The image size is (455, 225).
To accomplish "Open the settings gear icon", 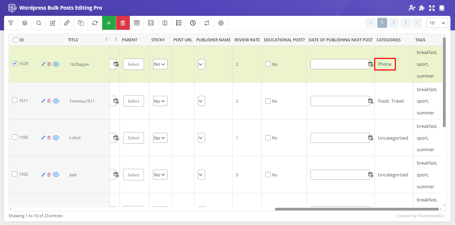I will 221,23.
